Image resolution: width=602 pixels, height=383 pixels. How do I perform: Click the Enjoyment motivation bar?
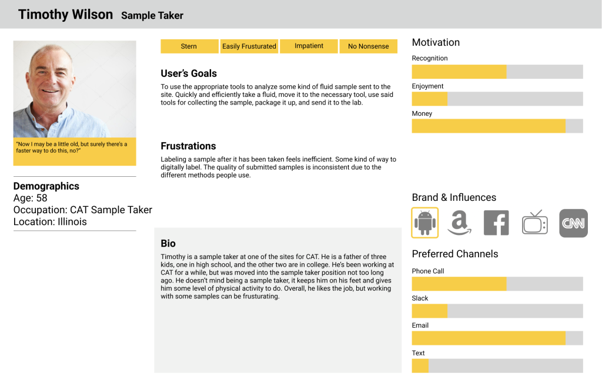497,99
